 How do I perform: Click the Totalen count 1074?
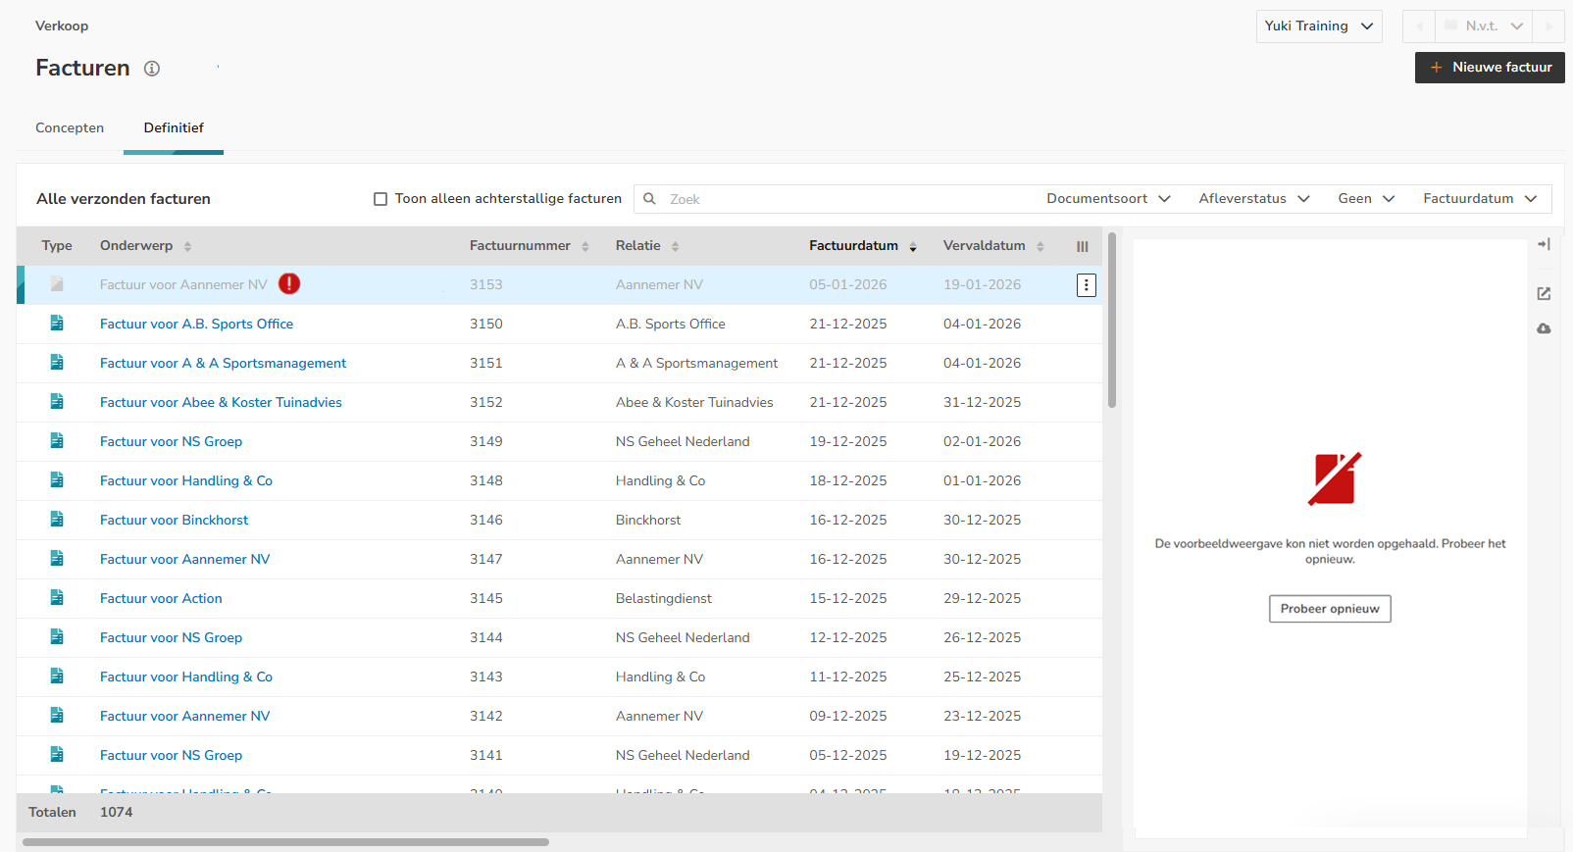point(116,813)
